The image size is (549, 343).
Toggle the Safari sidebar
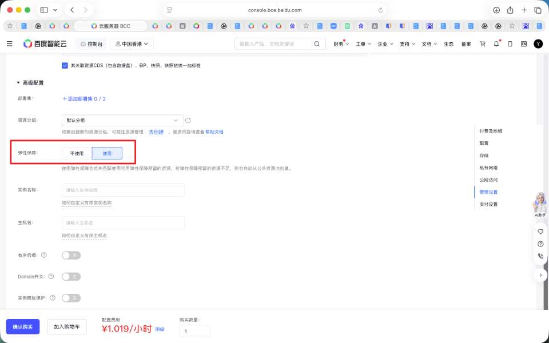click(x=44, y=10)
